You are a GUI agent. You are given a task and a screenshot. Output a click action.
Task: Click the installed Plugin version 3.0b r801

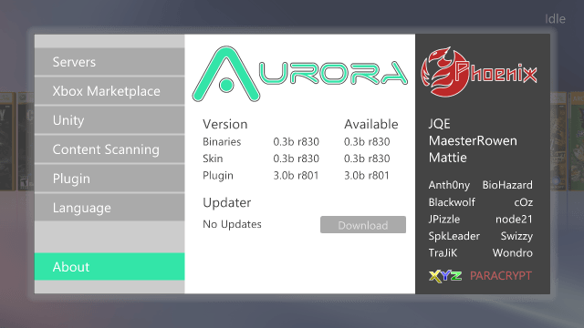296,176
